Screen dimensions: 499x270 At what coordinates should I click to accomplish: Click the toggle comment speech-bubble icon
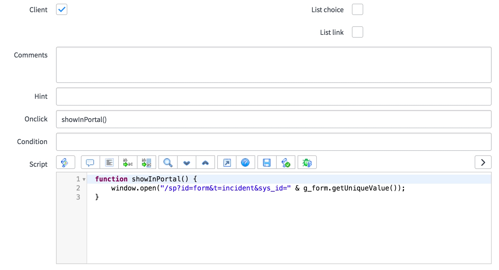(x=90, y=162)
